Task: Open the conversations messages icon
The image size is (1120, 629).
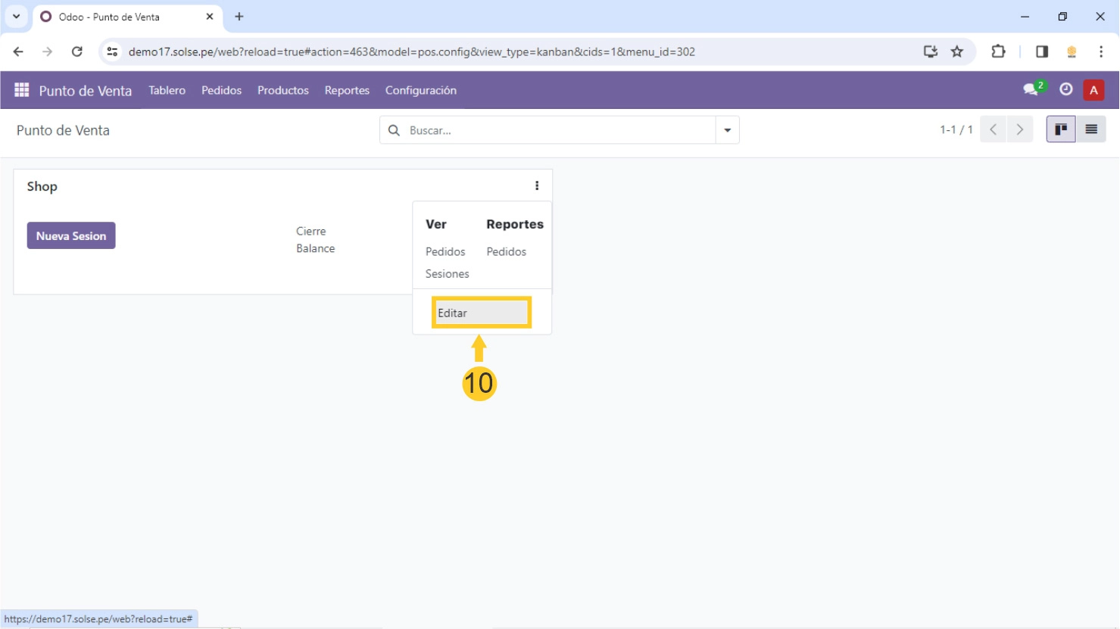Action: click(1031, 90)
